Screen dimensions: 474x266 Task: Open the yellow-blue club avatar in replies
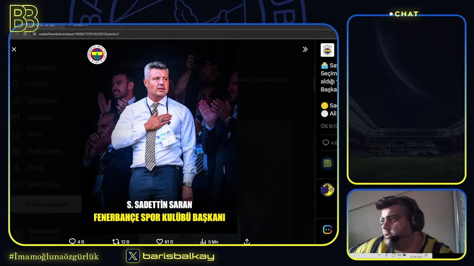click(x=327, y=190)
